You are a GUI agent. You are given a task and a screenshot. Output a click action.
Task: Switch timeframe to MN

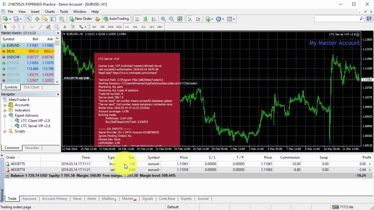coord(160,27)
